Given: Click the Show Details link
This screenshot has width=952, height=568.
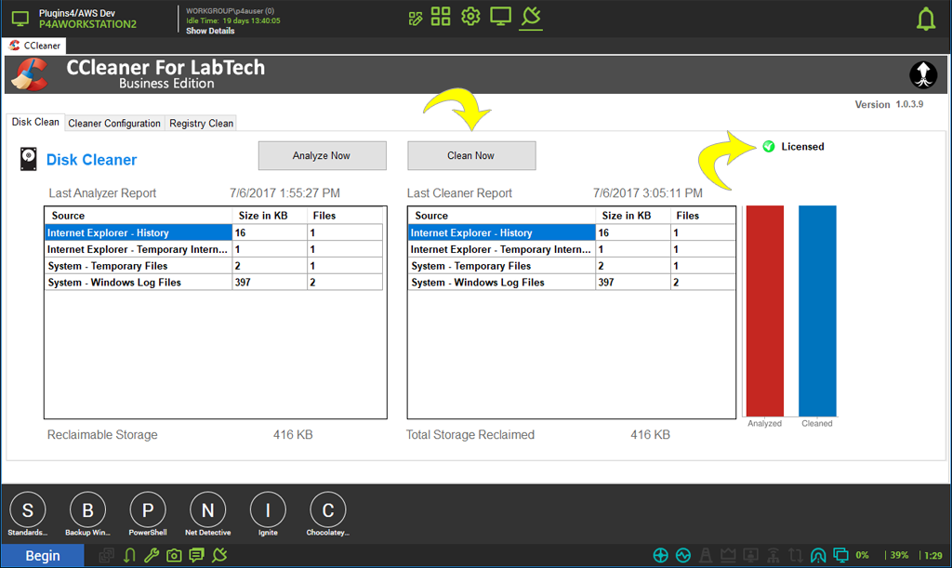Looking at the screenshot, I should pos(210,31).
